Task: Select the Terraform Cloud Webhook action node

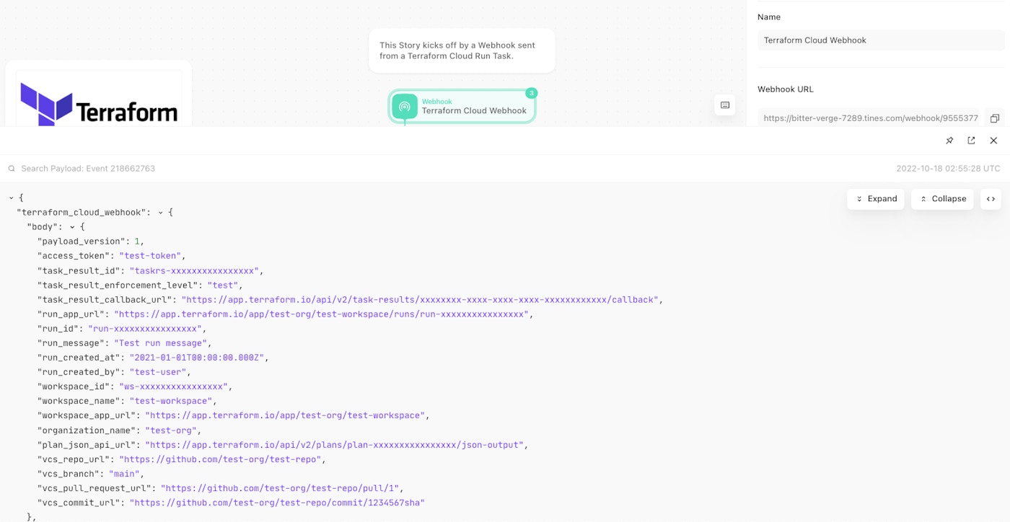Action: [462, 107]
